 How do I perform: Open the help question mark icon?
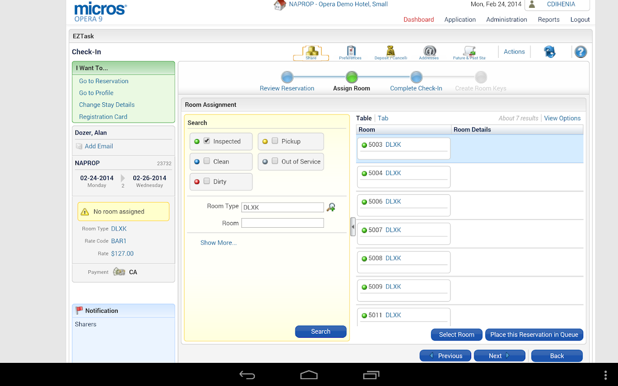tap(580, 52)
